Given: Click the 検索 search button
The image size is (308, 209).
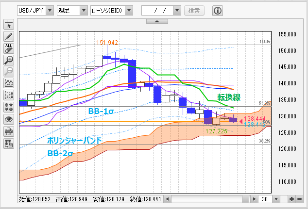Looking at the screenshot, I should 194,11.
